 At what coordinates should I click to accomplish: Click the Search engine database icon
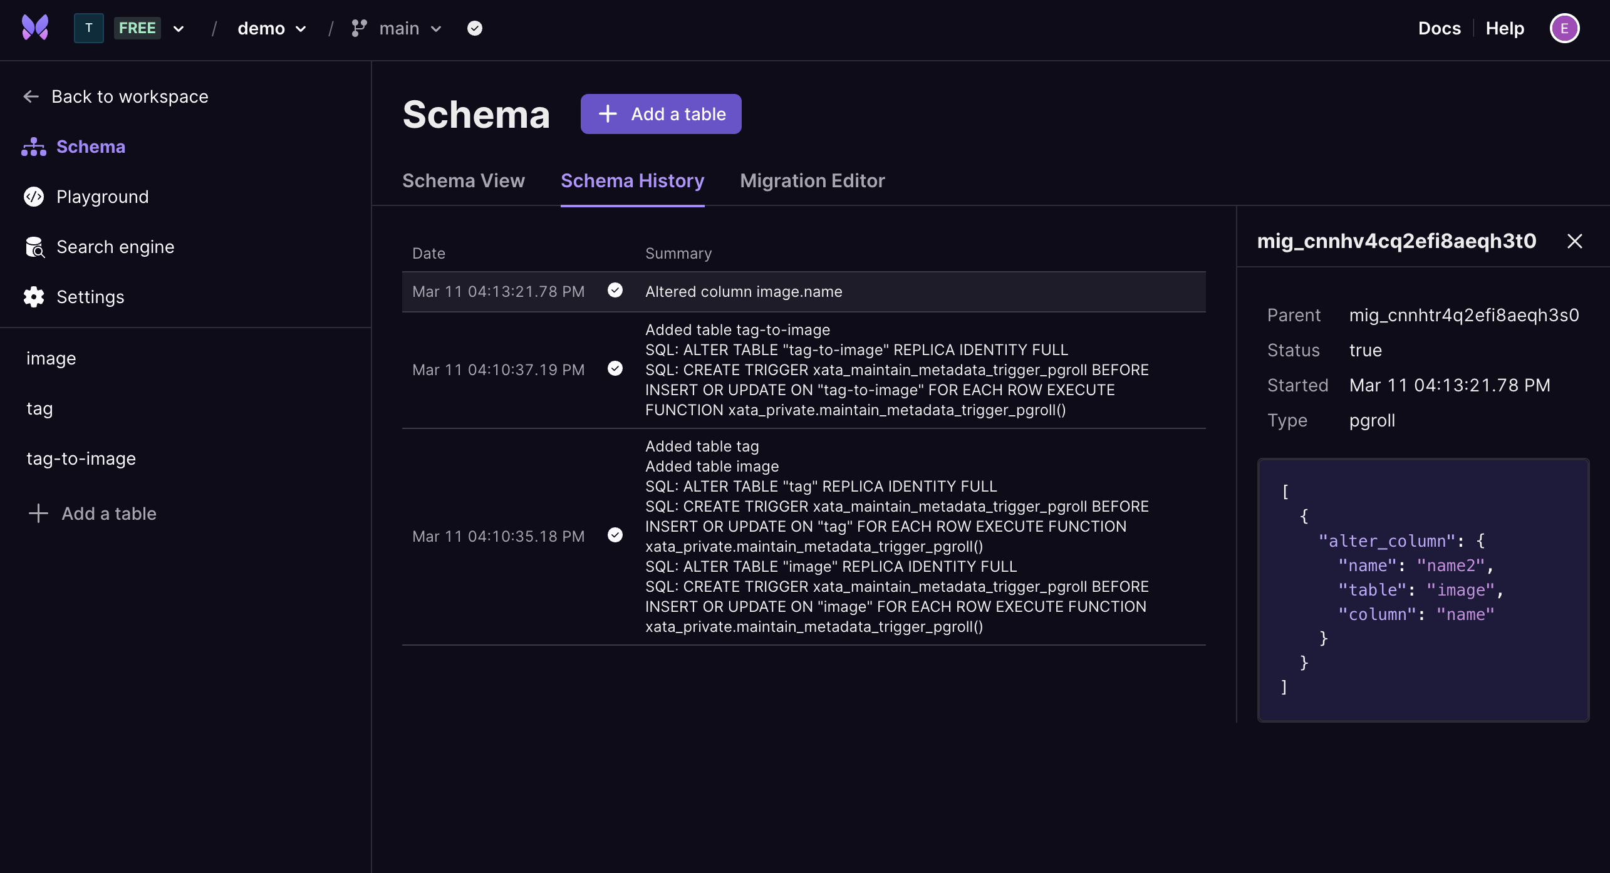point(35,247)
